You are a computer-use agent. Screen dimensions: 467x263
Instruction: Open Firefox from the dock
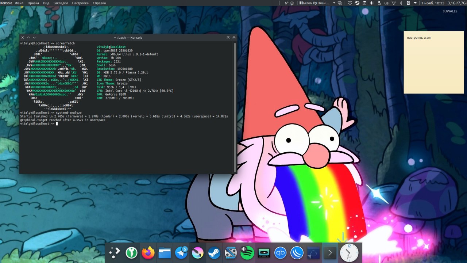[148, 252]
